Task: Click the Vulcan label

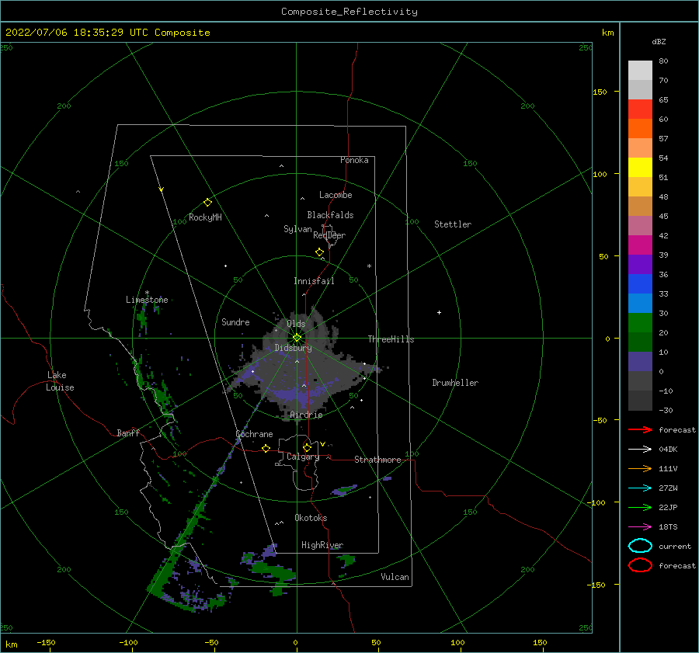Action: [395, 577]
